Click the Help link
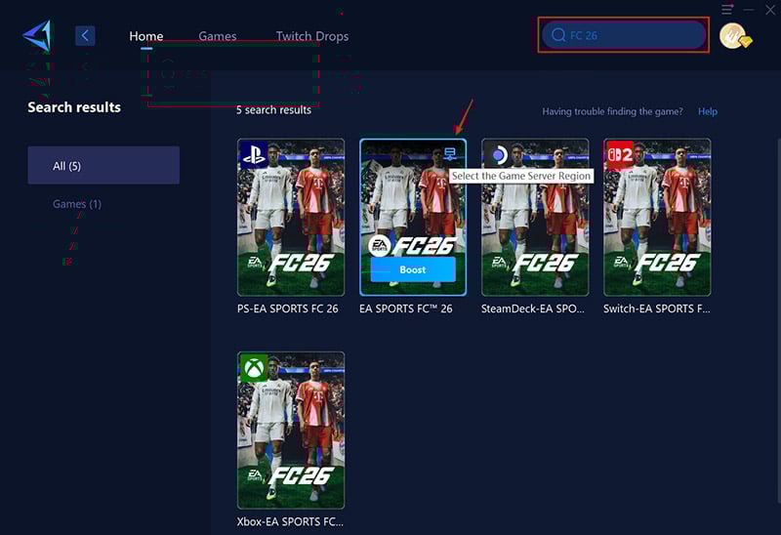Screen dimensions: 781x535 coord(707,111)
